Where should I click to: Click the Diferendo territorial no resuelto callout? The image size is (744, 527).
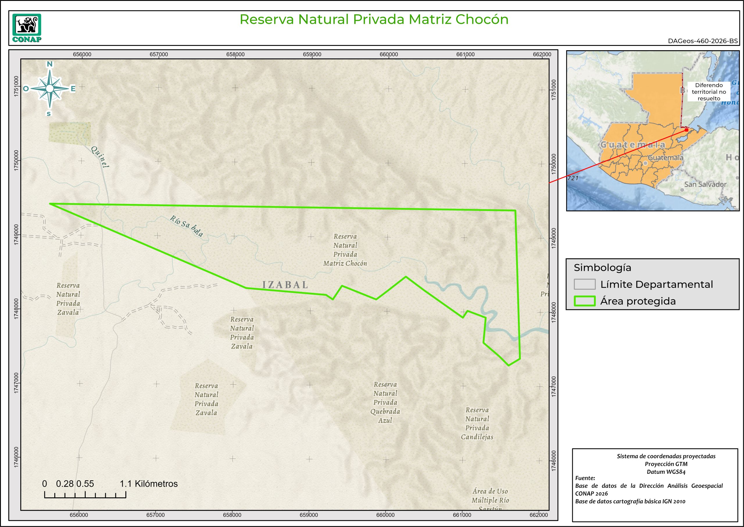709,92
